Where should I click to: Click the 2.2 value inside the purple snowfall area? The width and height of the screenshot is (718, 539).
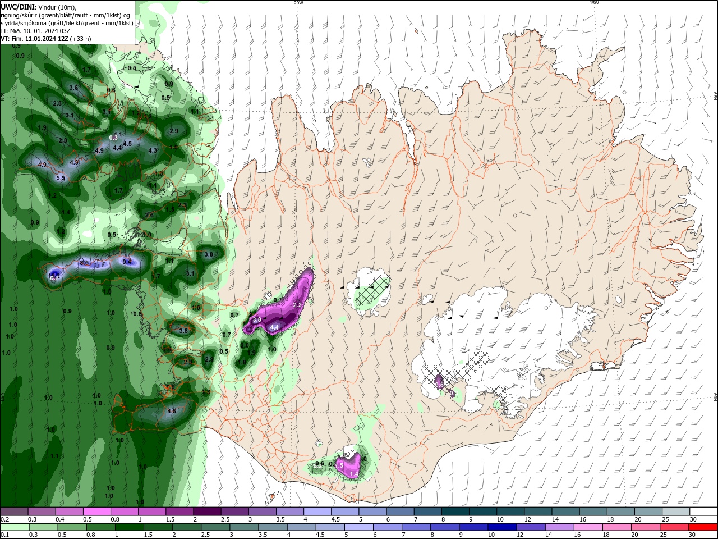coord(297,305)
